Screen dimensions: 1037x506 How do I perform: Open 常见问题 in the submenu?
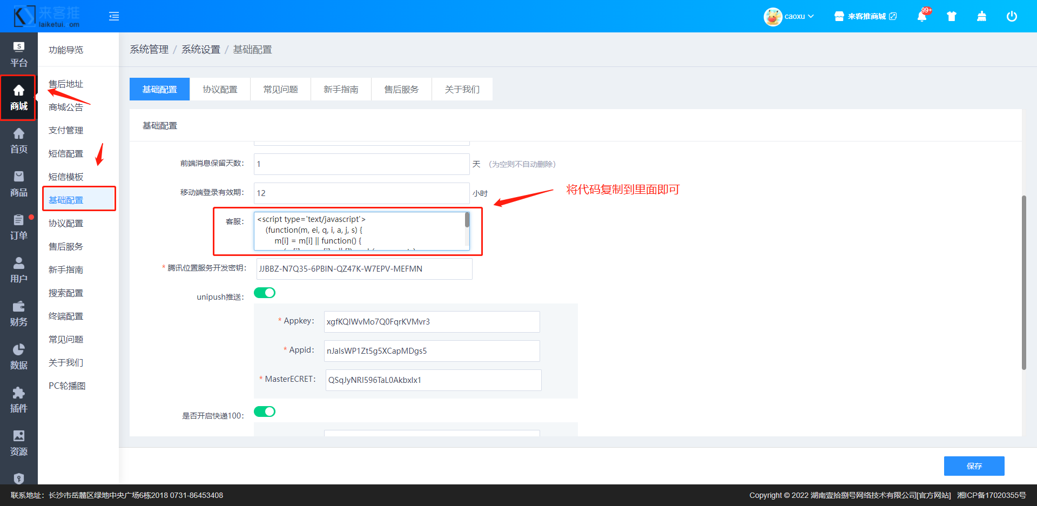pos(66,339)
